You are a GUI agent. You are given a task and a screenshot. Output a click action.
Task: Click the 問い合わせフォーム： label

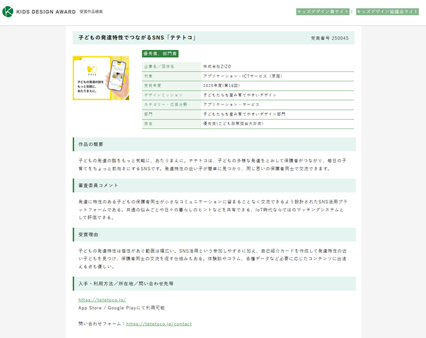pyautogui.click(x=102, y=324)
